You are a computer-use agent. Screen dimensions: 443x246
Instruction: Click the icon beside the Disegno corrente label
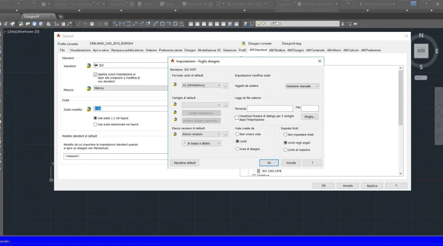pyautogui.click(x=243, y=43)
